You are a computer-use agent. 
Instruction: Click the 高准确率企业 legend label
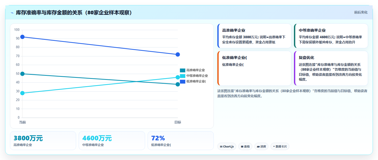196,70
